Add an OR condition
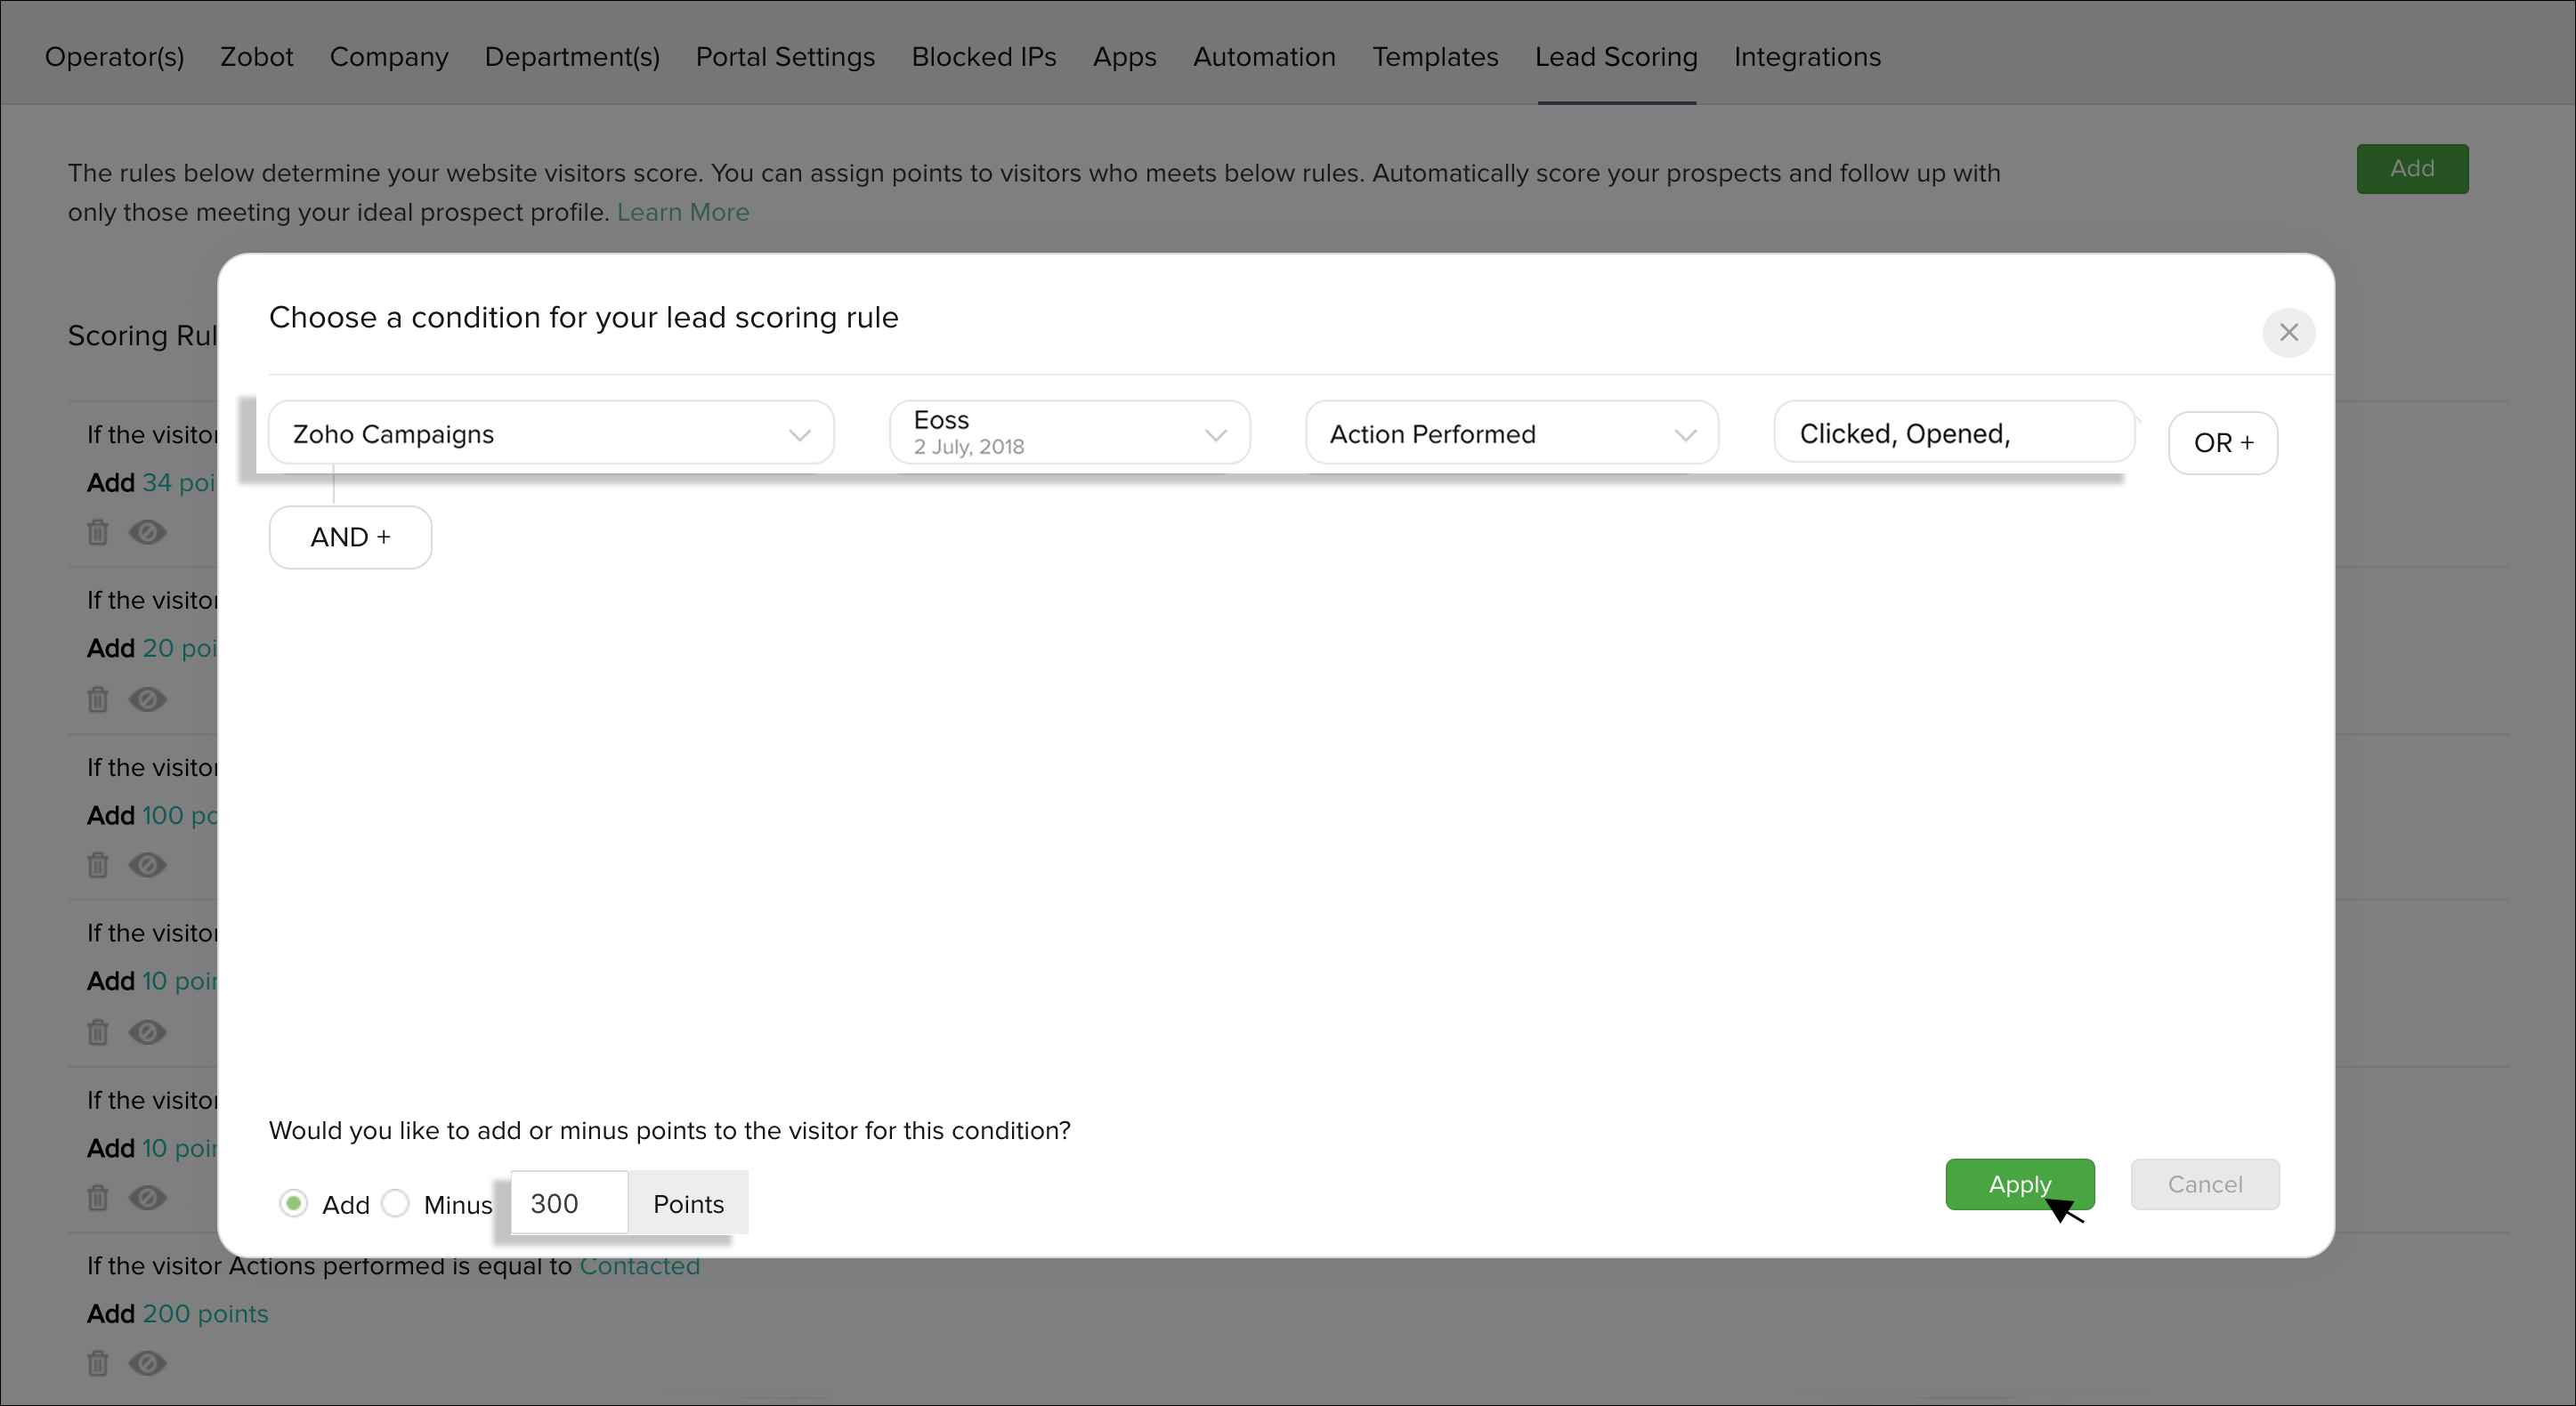This screenshot has height=1406, width=2576. pyautogui.click(x=2223, y=442)
